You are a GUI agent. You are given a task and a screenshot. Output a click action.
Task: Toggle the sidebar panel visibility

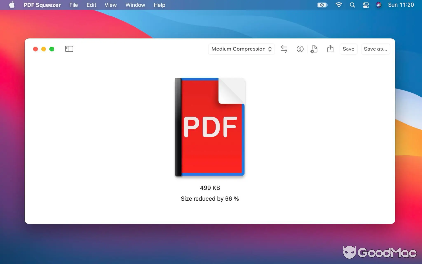tap(69, 49)
